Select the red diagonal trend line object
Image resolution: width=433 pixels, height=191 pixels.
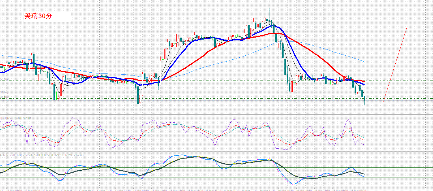(x=395, y=64)
